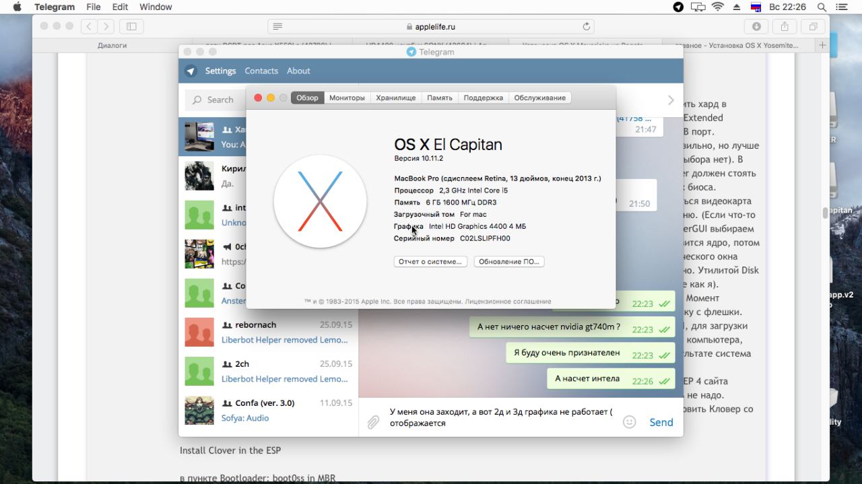862x484 pixels.
Task: Open the Edit menu
Action: coord(120,7)
